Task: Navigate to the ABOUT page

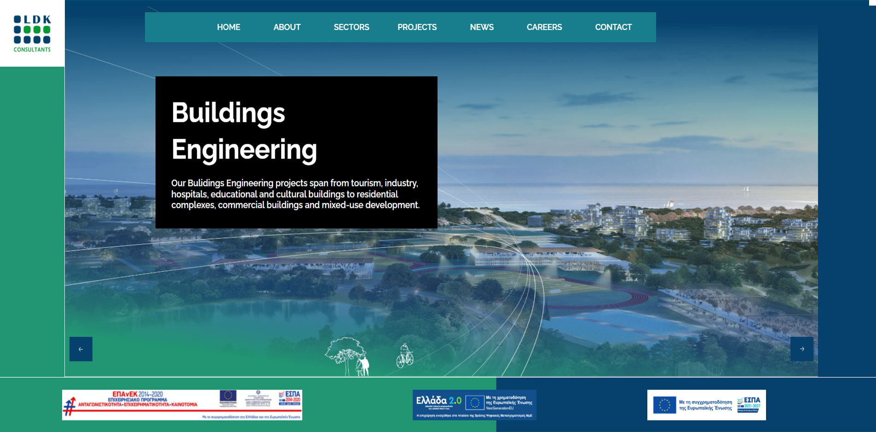Action: pyautogui.click(x=287, y=27)
